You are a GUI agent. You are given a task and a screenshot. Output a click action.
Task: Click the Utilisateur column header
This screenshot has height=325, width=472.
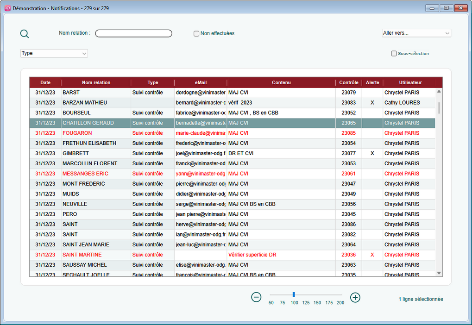pyautogui.click(x=409, y=82)
